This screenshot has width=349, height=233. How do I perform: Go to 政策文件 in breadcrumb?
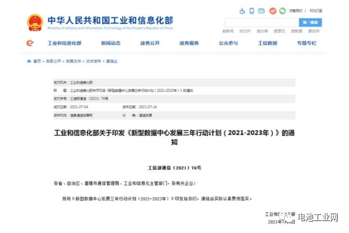(74, 61)
